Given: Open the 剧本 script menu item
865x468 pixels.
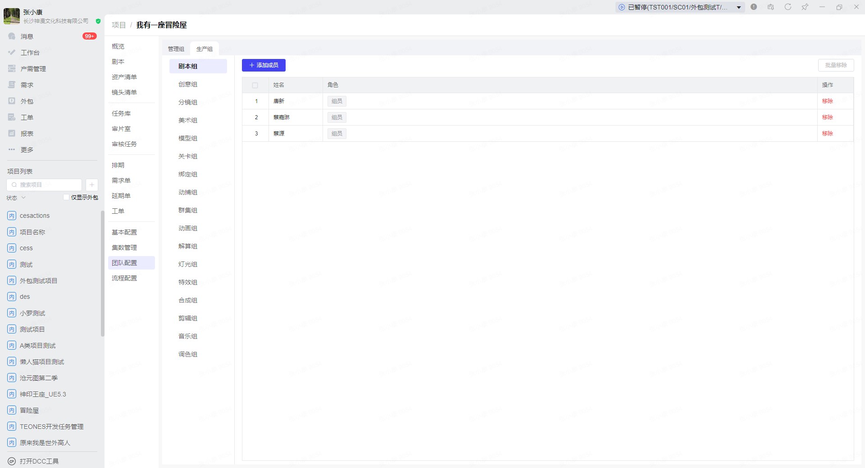Looking at the screenshot, I should [x=118, y=62].
